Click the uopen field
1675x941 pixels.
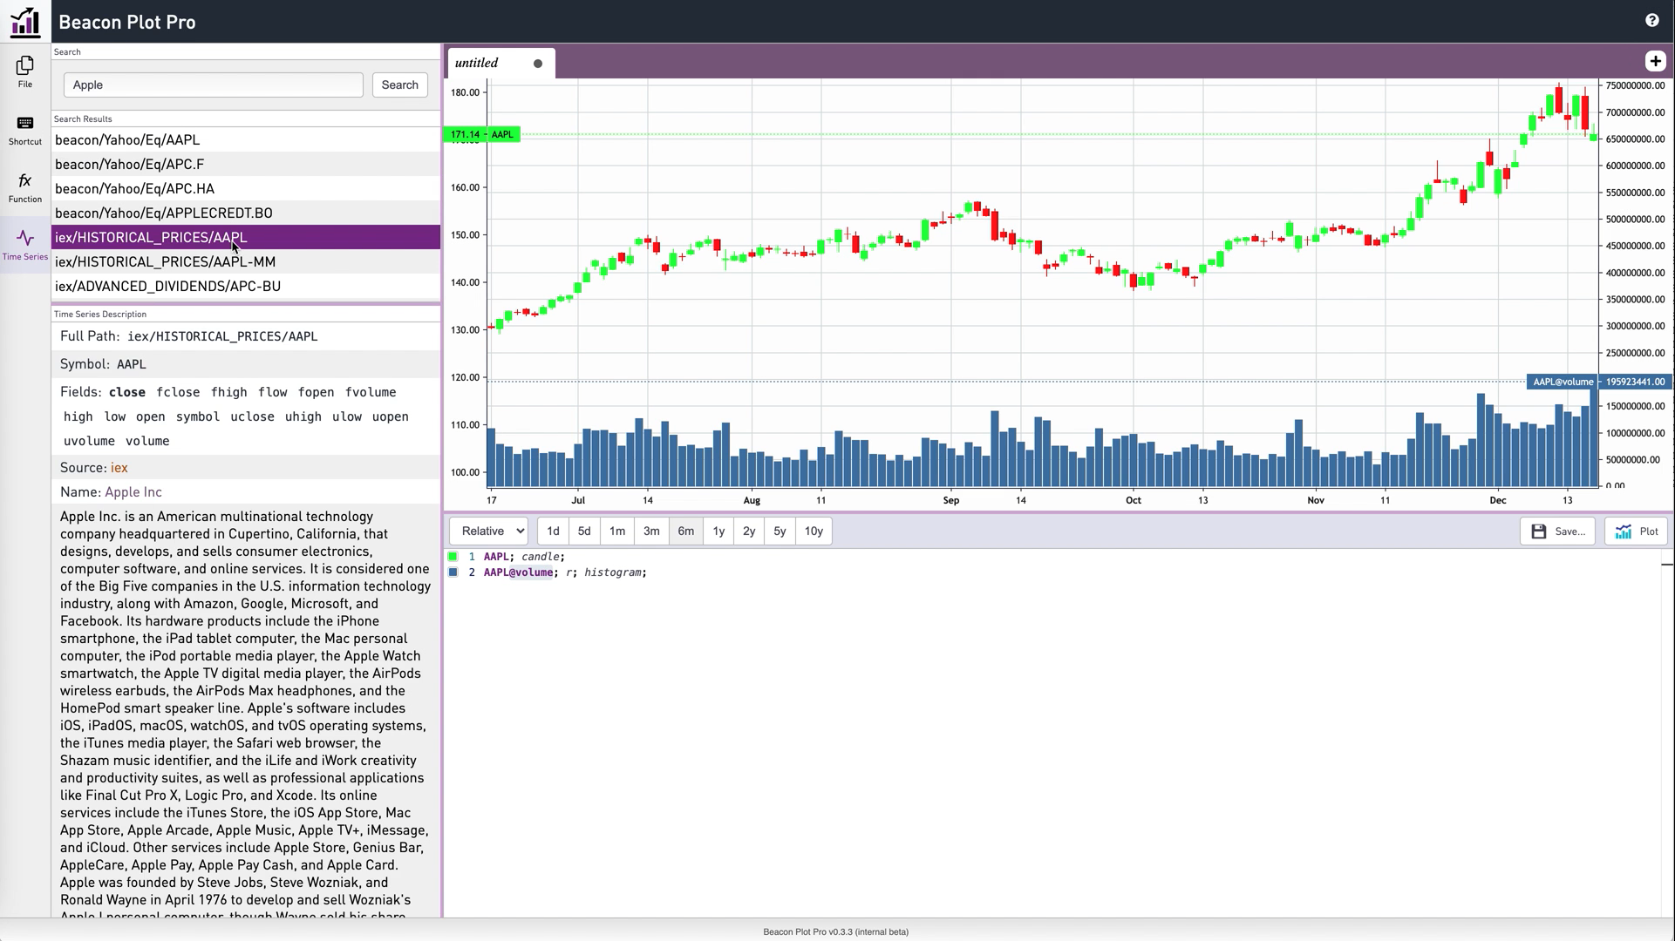tap(390, 416)
